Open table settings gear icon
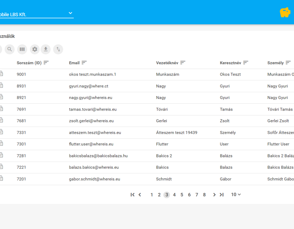This screenshot has height=229, width=294. coord(35,49)
